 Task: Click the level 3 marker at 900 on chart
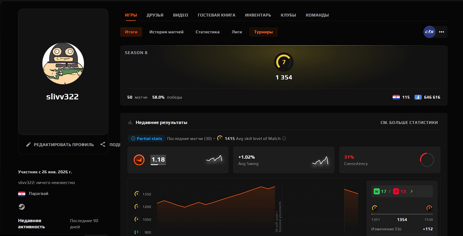[137, 232]
